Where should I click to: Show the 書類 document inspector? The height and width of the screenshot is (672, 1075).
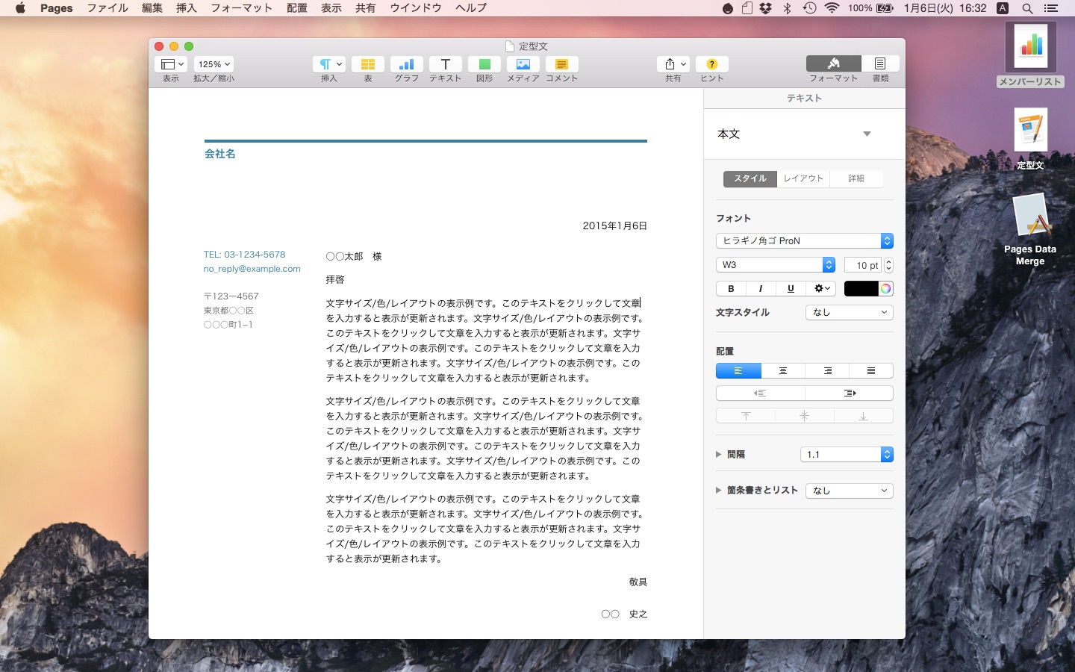pos(880,63)
